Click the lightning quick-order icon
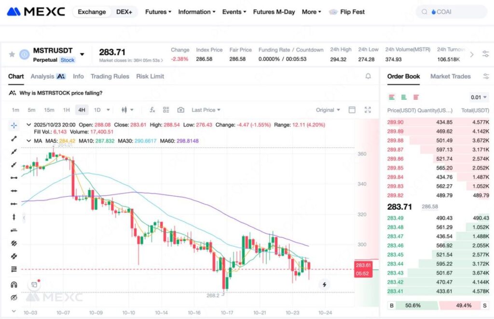 [x=324, y=284]
